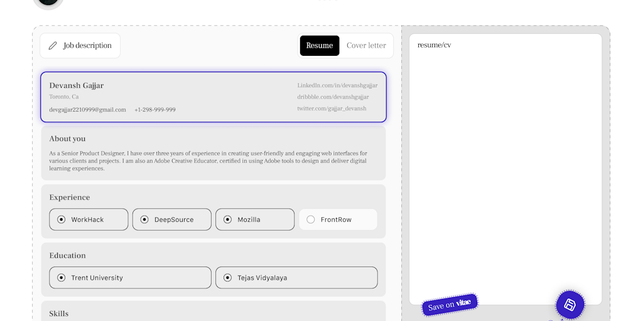Screen dimensions: 643x321
Task: Open the dribbble.com/devanshgajjar link
Action: 333,97
